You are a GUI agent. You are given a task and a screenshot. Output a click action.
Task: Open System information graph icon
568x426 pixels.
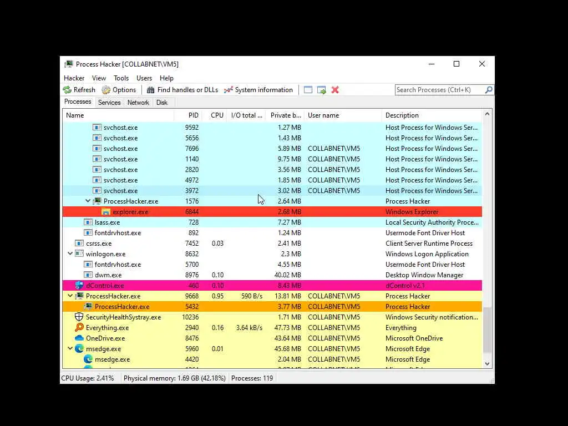click(x=228, y=90)
